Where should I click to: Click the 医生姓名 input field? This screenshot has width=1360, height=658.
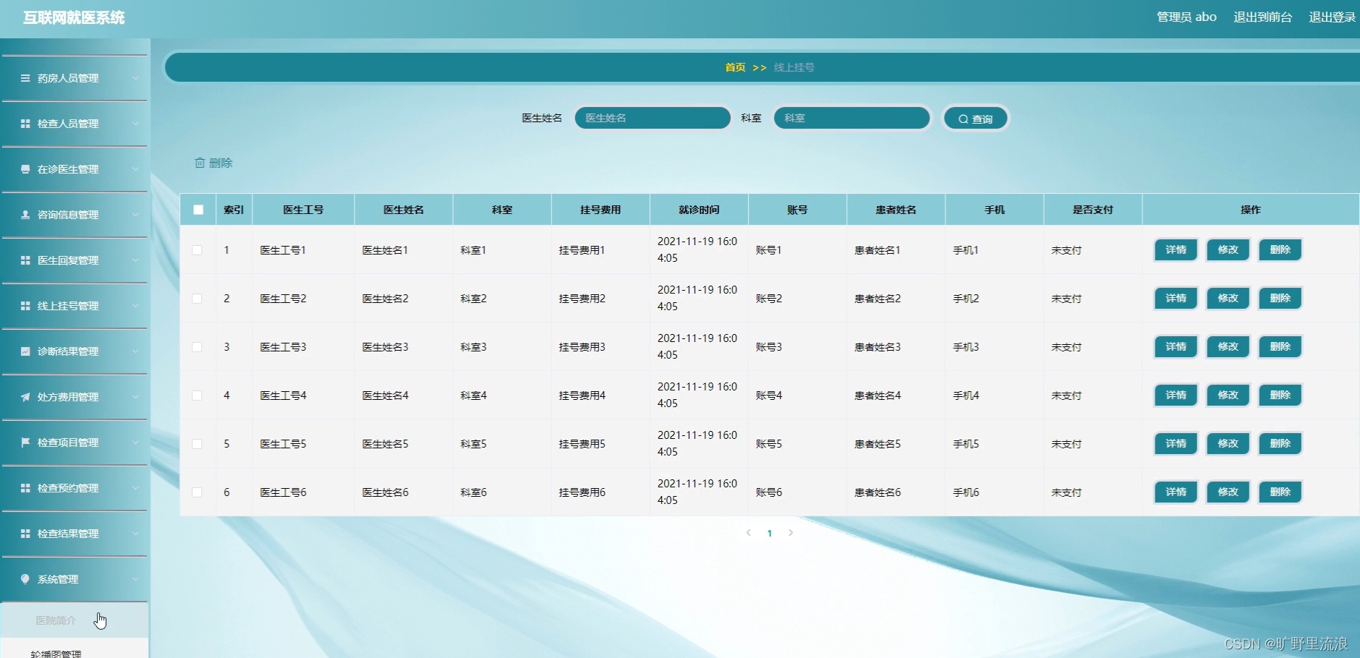pos(651,118)
